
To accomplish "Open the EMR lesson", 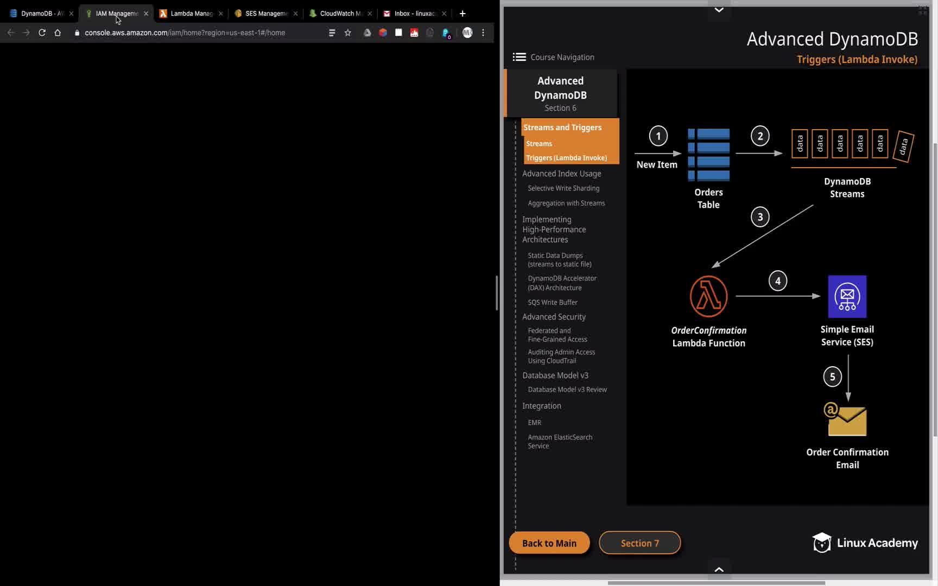I will tap(534, 423).
